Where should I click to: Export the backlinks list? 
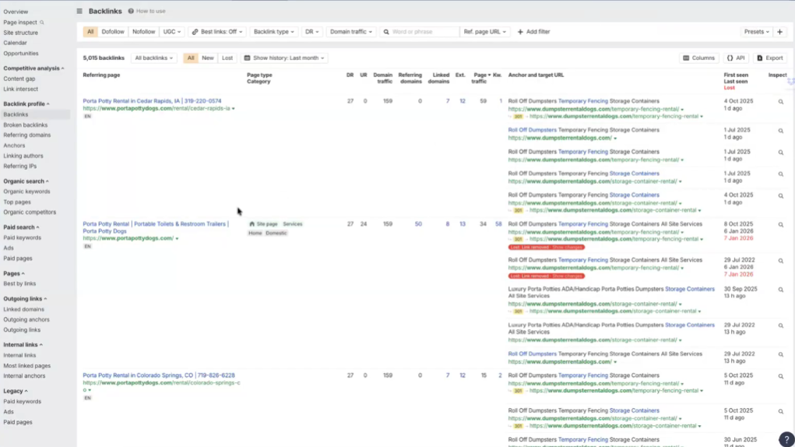click(769, 58)
